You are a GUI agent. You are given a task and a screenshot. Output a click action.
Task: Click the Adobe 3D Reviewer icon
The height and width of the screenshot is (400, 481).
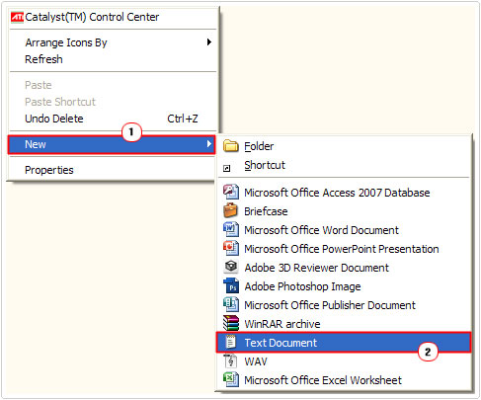click(231, 267)
